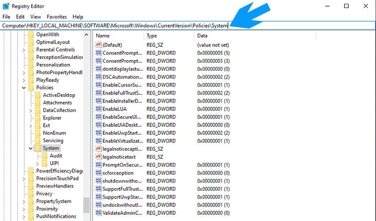376x221 pixels.
Task: Click the icon of EnableVirtualizat... value
Action: pos(98,141)
